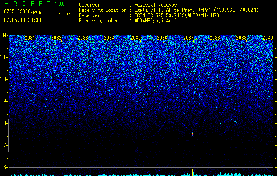Click the 2039 time marker
Image resolution: width=277 pixels, height=176 pixels.
241,38
